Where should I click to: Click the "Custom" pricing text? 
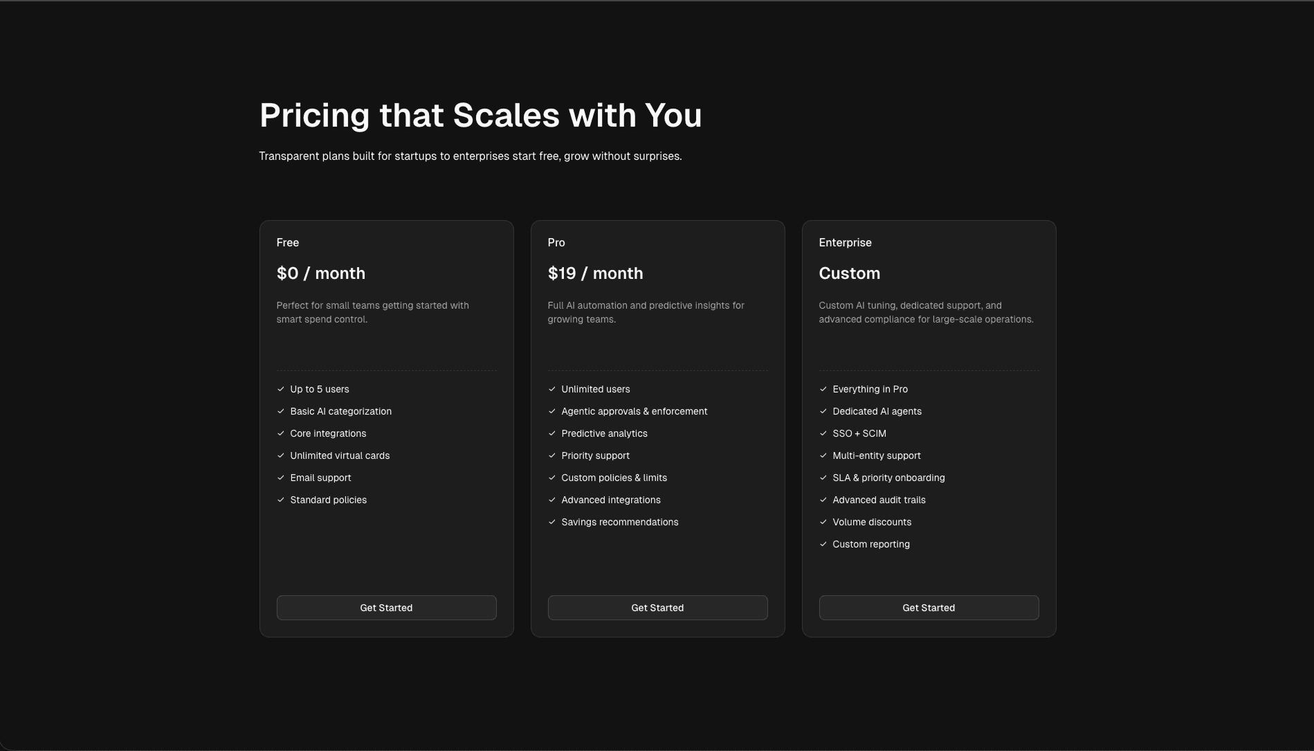[849, 273]
